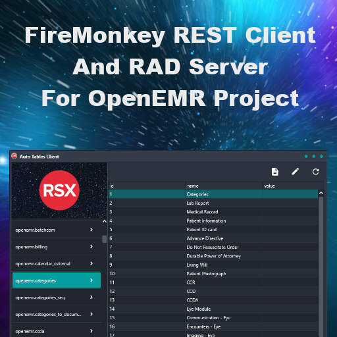The width and height of the screenshot is (337, 337).
Task: Expand chevron of openemr.batchcom item
Action: 91,230
